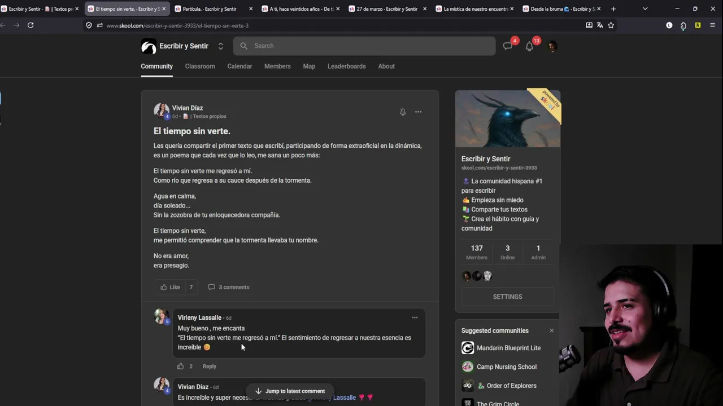Open Virleny Lassalle comment options menu
Image resolution: width=723 pixels, height=406 pixels.
click(415, 317)
